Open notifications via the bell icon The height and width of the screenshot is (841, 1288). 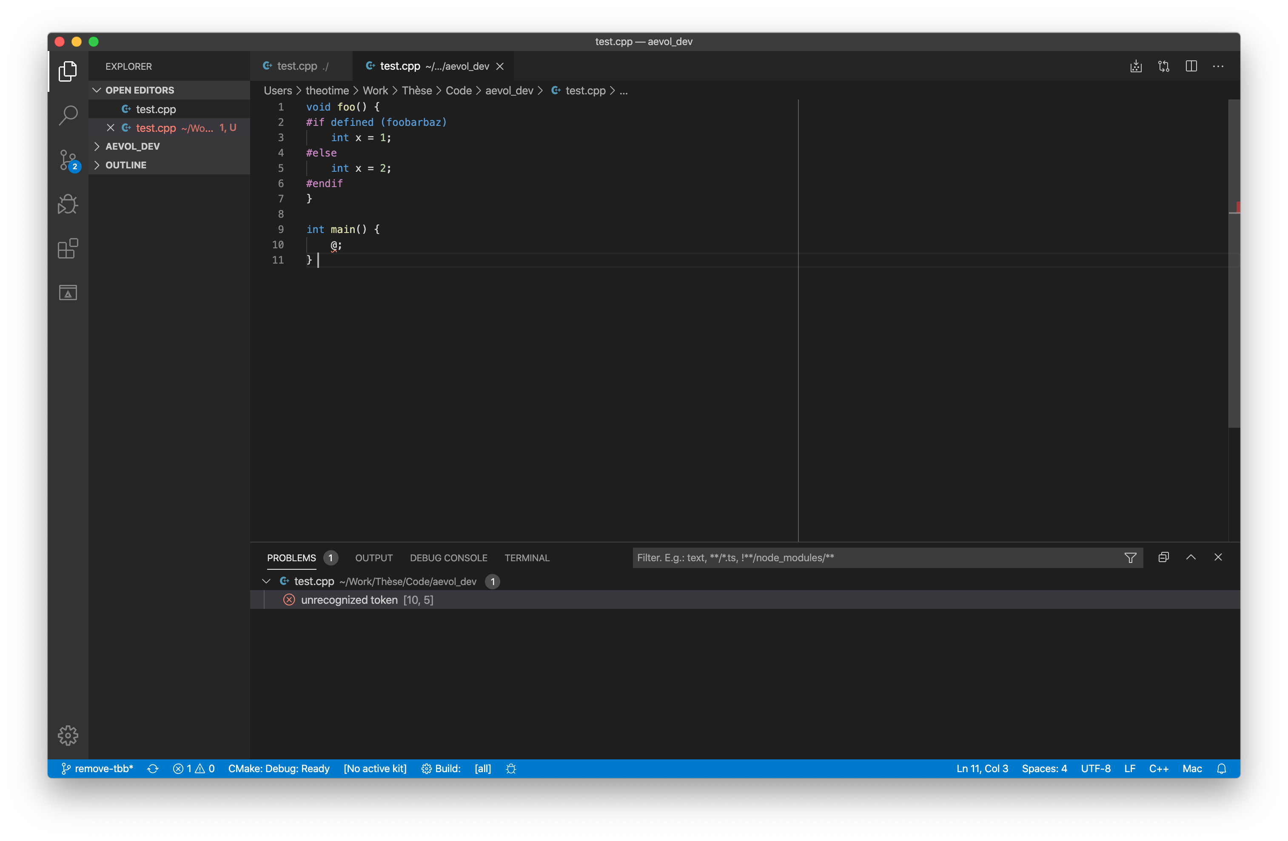coord(1222,768)
